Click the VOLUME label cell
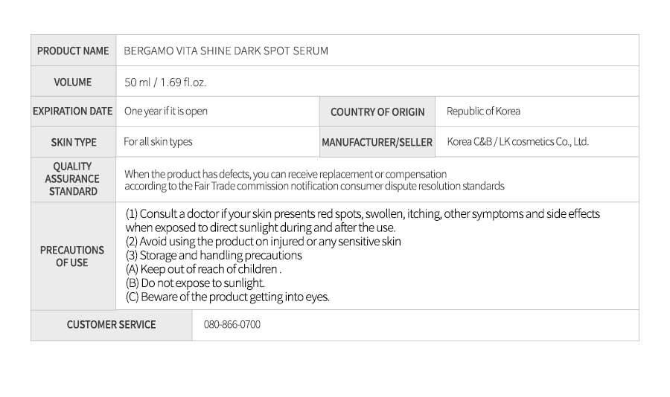This screenshot has width=670, height=397. [73, 82]
